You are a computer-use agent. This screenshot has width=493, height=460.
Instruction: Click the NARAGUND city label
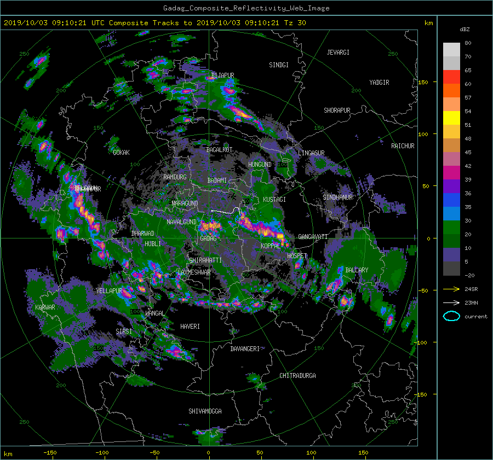coord(185,203)
